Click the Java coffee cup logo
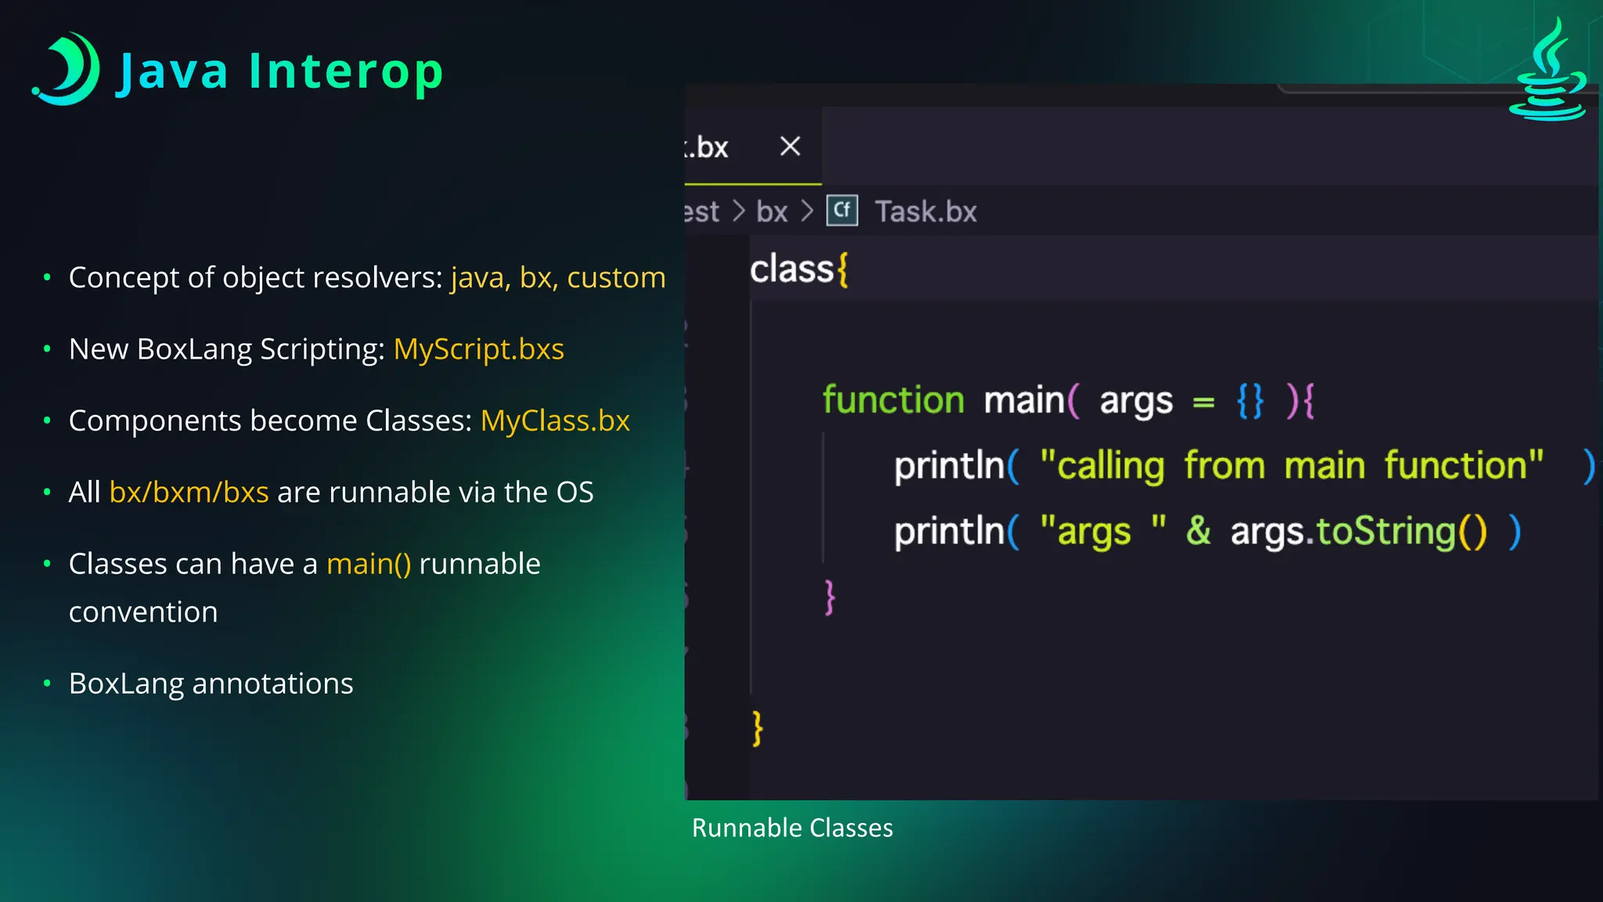This screenshot has width=1603, height=902. coord(1547,70)
